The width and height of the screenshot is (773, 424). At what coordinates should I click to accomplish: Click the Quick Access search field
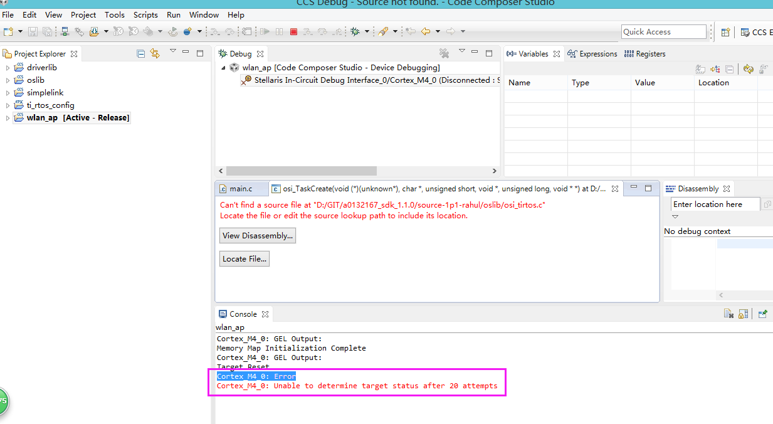pos(664,32)
